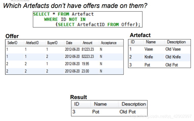Select the 'Vase' name cell
Image resolution: width=194 pixels, height=121 pixels.
pyautogui.click(x=148, y=49)
